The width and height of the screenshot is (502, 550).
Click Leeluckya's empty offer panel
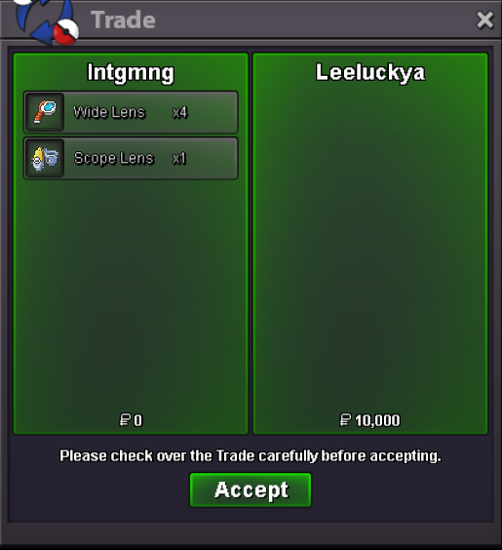coord(370,244)
